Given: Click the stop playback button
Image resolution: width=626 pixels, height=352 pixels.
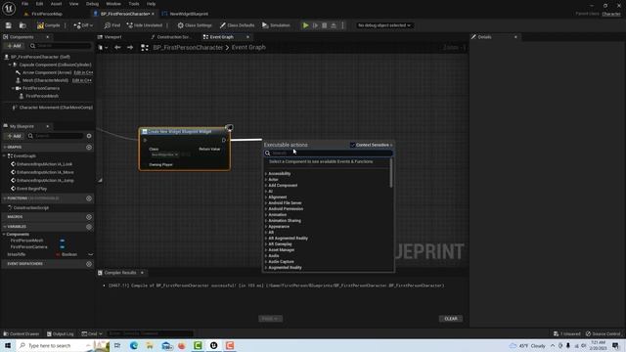Looking at the screenshot, I should coord(324,25).
